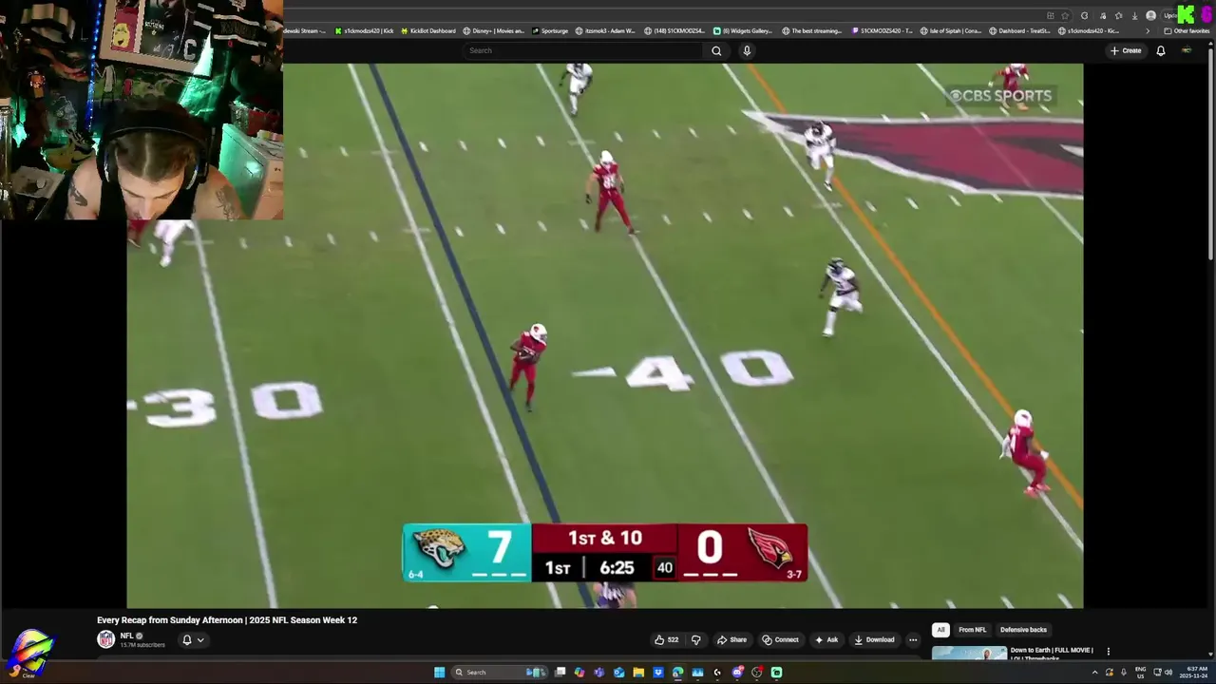Open YouTube notifications bell

click(1160, 50)
